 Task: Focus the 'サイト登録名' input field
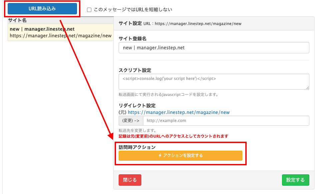[x=214, y=48]
